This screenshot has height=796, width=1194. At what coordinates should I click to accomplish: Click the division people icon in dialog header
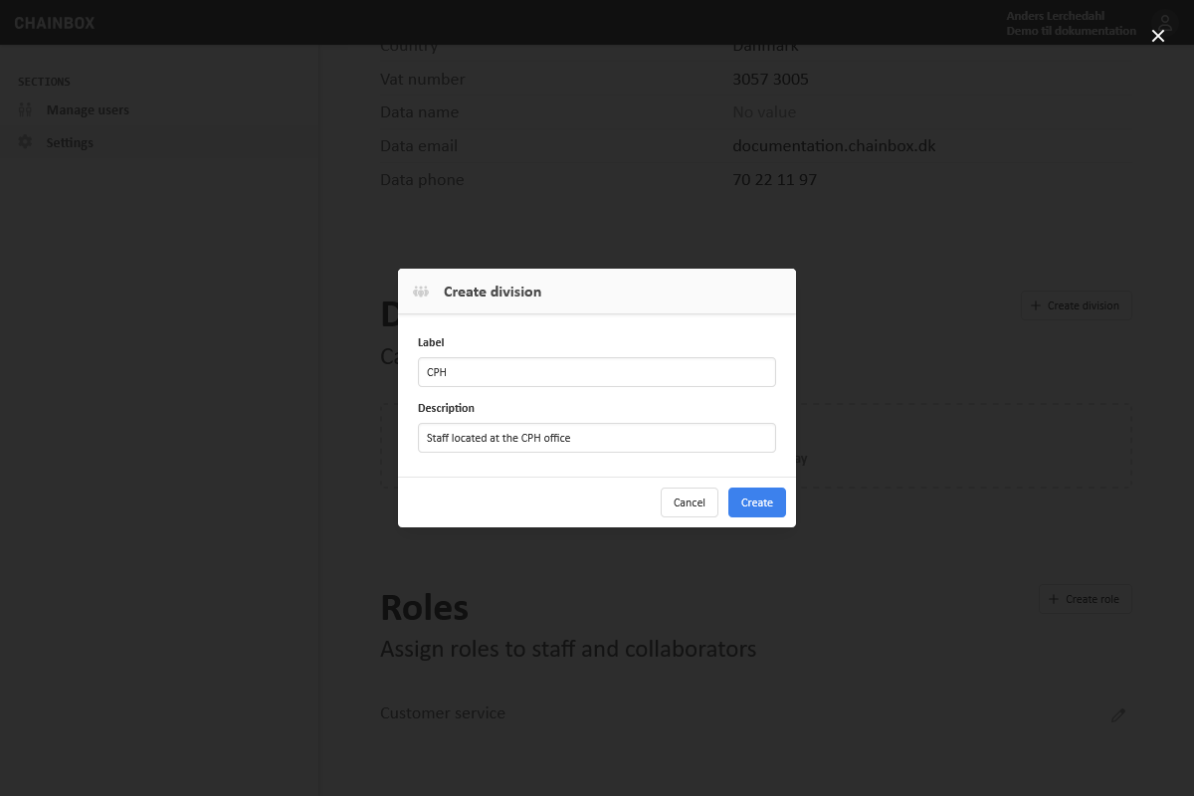click(421, 292)
